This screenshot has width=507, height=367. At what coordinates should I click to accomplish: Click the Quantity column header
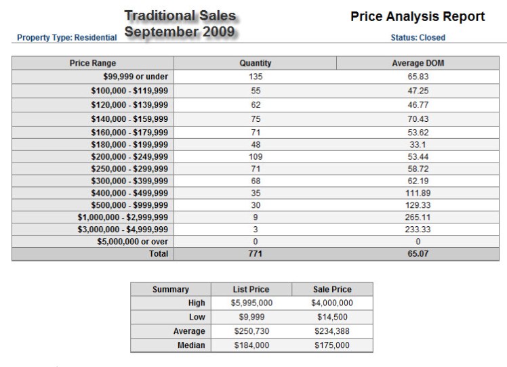click(x=256, y=63)
